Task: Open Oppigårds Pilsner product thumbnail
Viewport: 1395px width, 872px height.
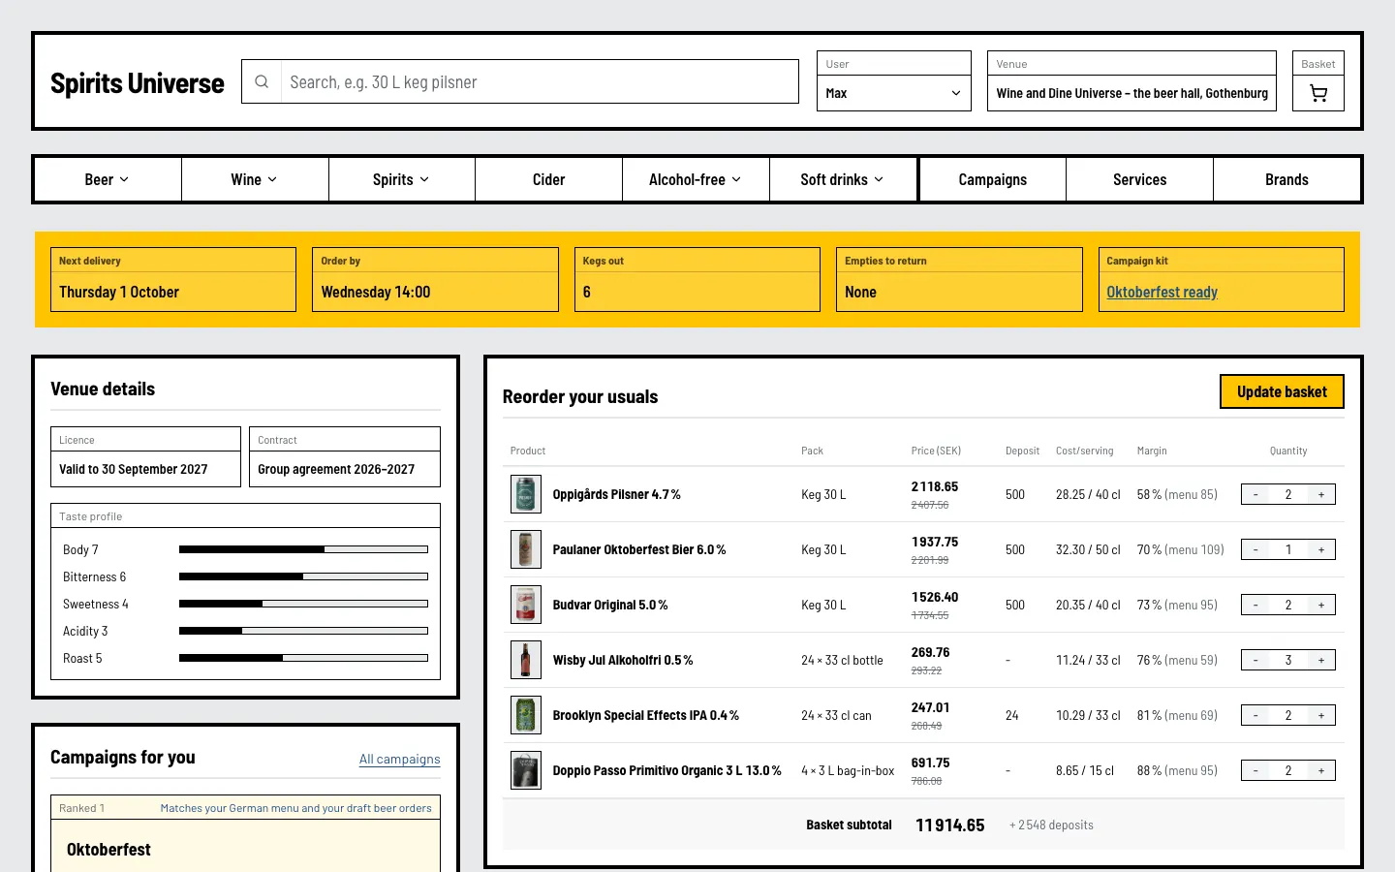Action: pos(526,494)
